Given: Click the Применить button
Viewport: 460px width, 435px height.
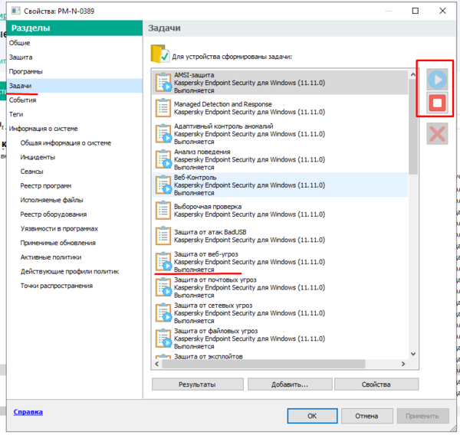Looking at the screenshot, I should [x=422, y=416].
